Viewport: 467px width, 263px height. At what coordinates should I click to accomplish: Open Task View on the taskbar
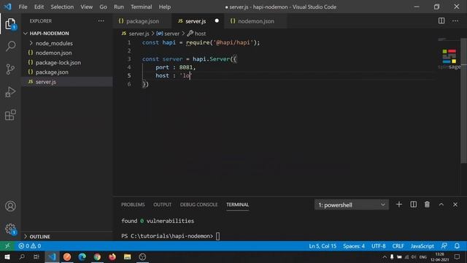tap(36, 257)
